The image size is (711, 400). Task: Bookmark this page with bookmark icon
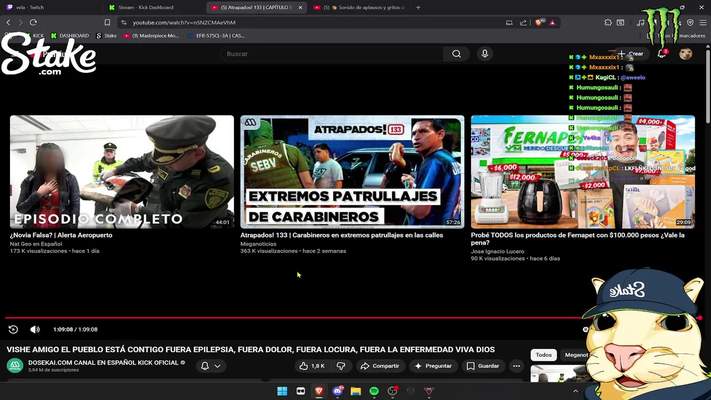tap(107, 23)
